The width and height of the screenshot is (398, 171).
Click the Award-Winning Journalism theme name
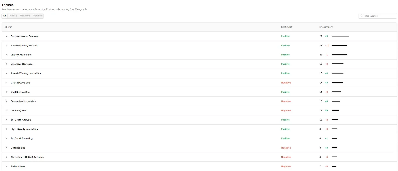(x=26, y=73)
